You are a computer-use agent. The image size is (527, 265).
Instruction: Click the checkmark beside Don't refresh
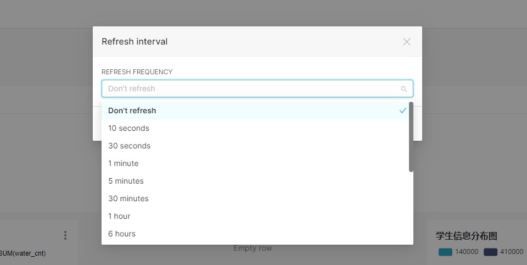[x=403, y=111]
